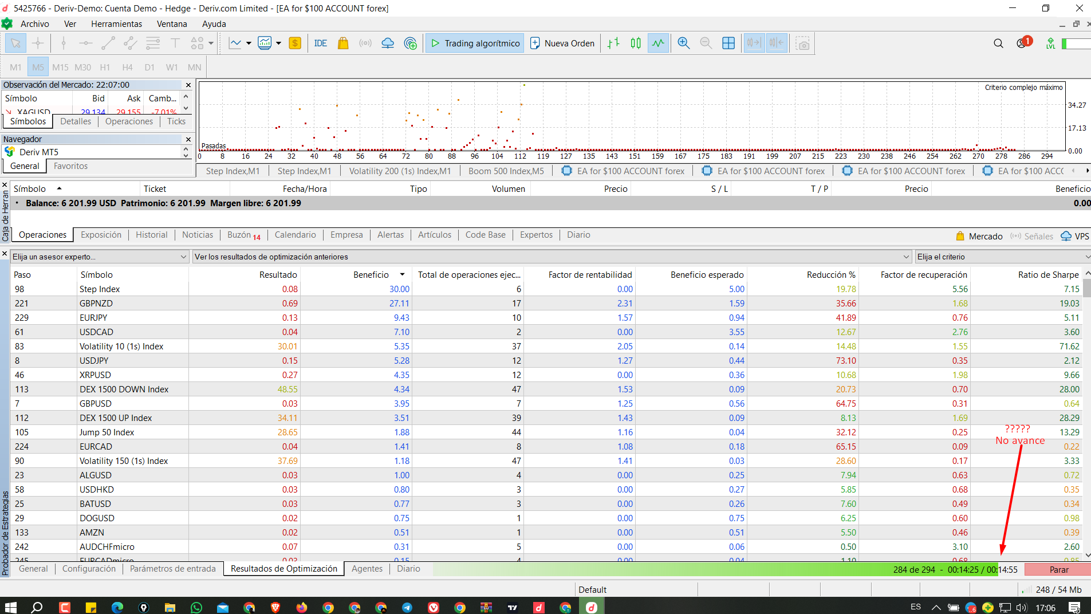Image resolution: width=1091 pixels, height=614 pixels.
Task: Open the signals broadcast icon in toolbar
Action: tap(365, 44)
